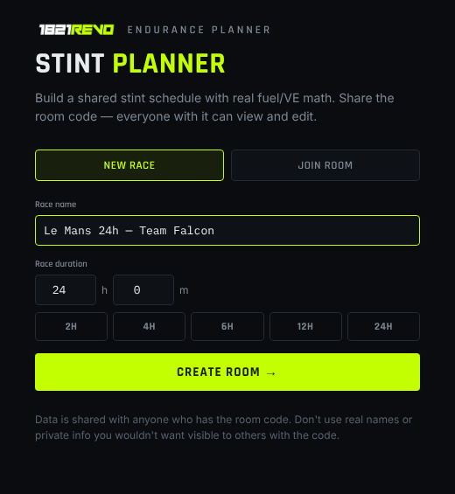Focus the Race name text field
Screen dimensions: 455x494
pos(227,230)
